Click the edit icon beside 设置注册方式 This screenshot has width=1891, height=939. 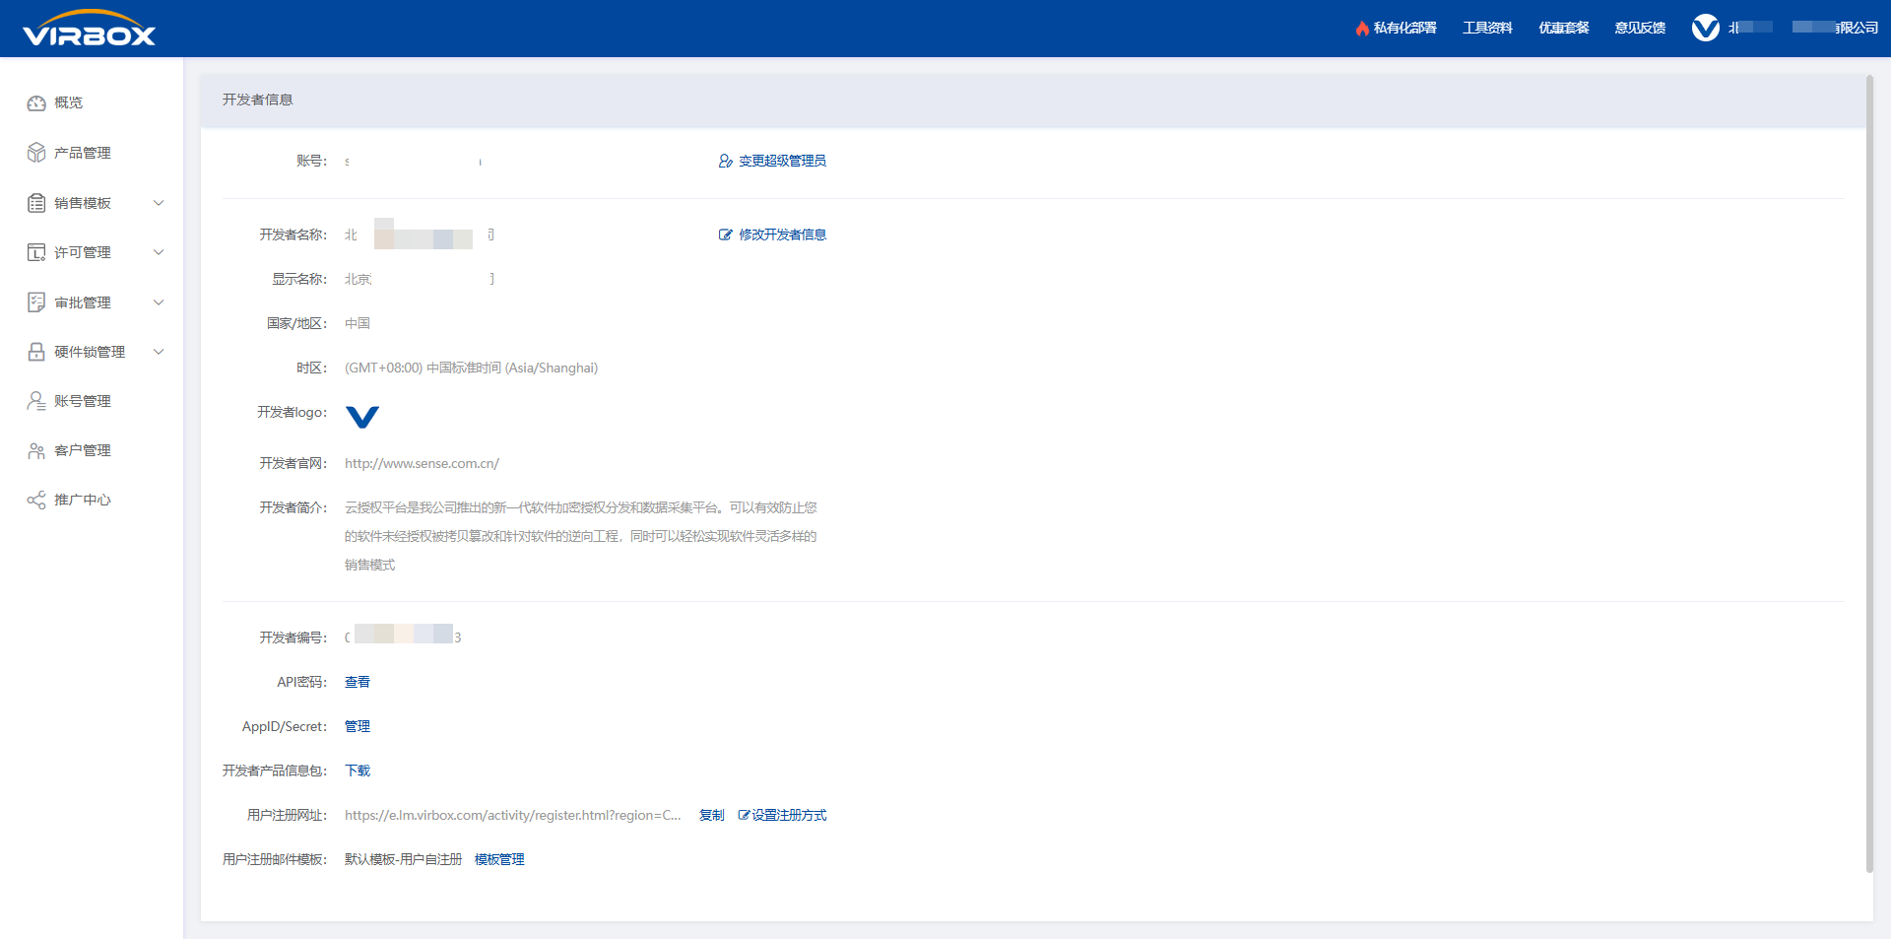744,815
